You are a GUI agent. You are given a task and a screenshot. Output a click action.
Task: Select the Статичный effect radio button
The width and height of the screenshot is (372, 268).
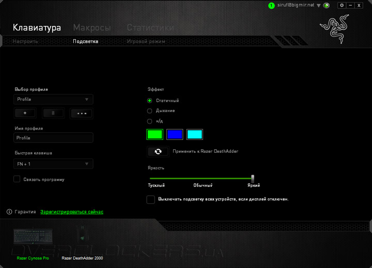click(x=150, y=101)
